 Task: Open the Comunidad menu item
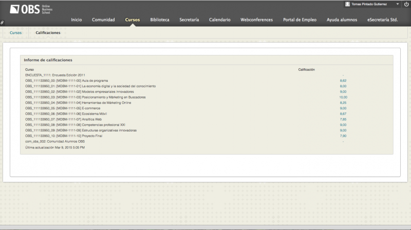pyautogui.click(x=103, y=20)
